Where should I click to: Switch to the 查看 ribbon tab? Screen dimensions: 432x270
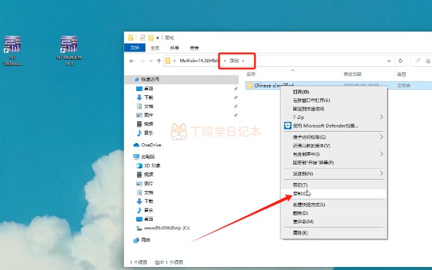(x=194, y=48)
